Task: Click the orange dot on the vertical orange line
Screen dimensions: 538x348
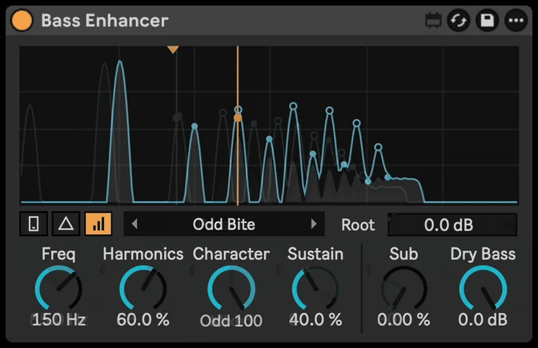Action: click(238, 118)
